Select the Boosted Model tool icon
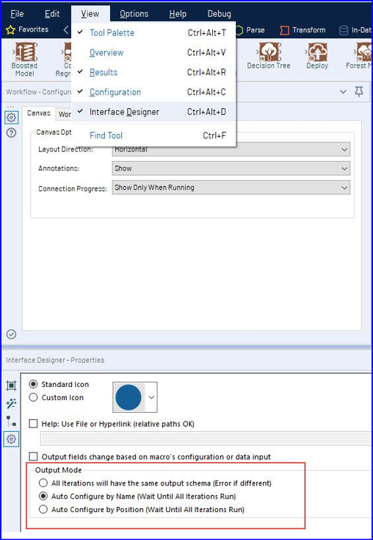Image resolution: width=373 pixels, height=540 pixels. coord(25,52)
